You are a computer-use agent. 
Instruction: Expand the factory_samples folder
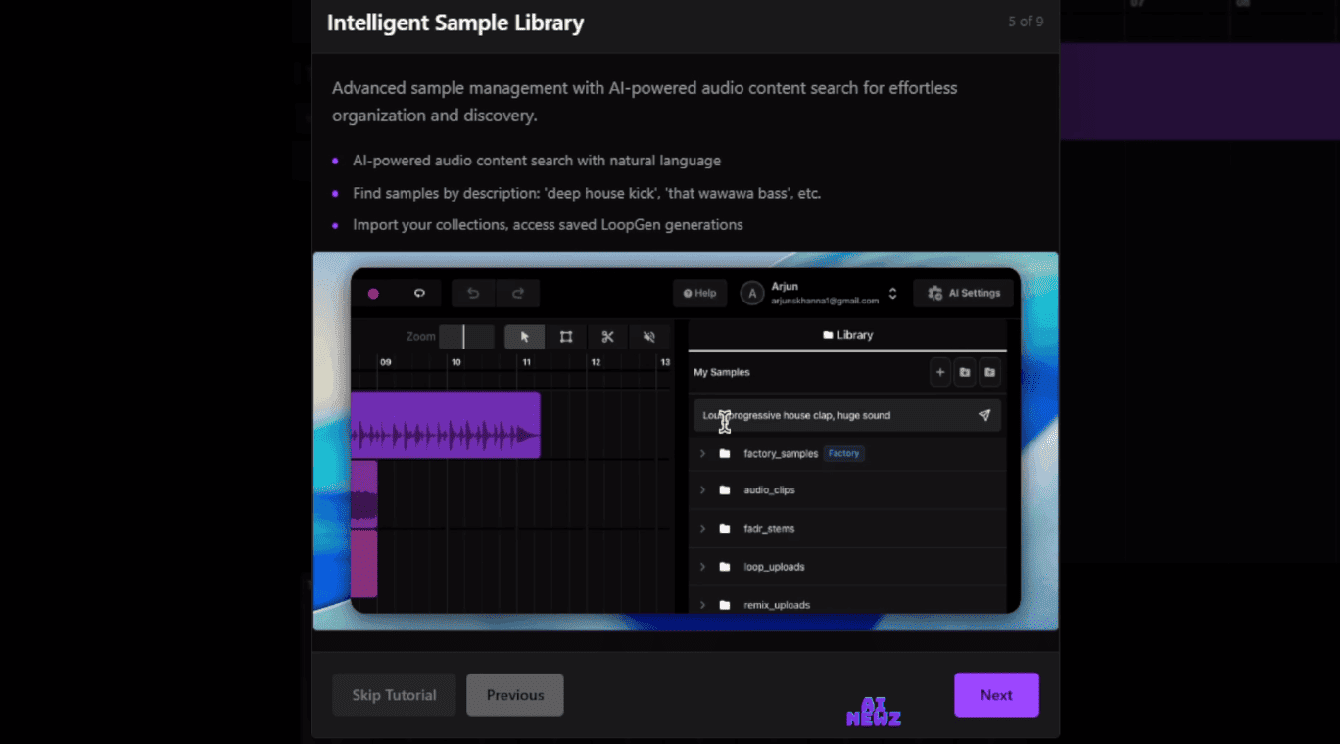pos(703,453)
